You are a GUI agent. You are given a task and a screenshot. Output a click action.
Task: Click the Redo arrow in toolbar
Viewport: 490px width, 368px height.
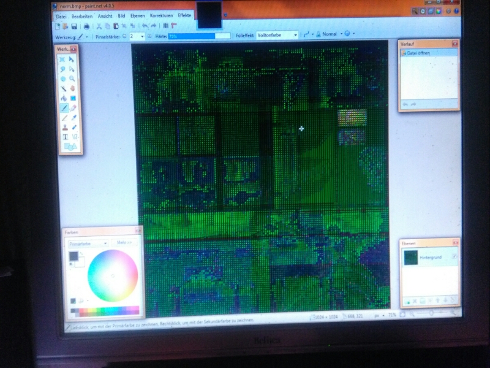(153, 26)
